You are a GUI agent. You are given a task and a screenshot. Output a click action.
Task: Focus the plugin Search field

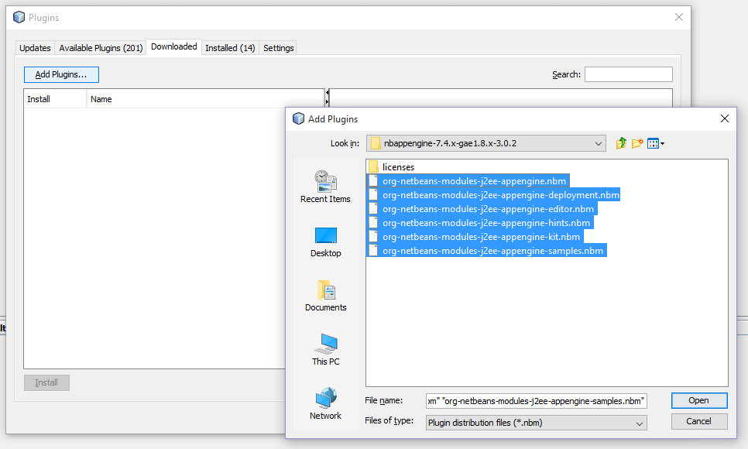click(628, 74)
